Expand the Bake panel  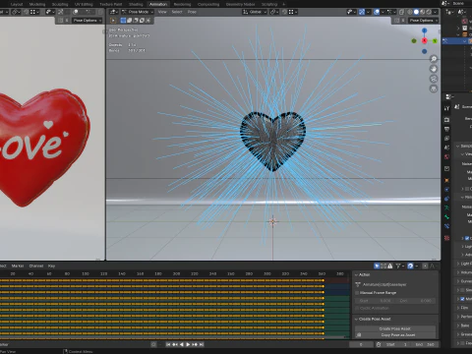click(463, 325)
